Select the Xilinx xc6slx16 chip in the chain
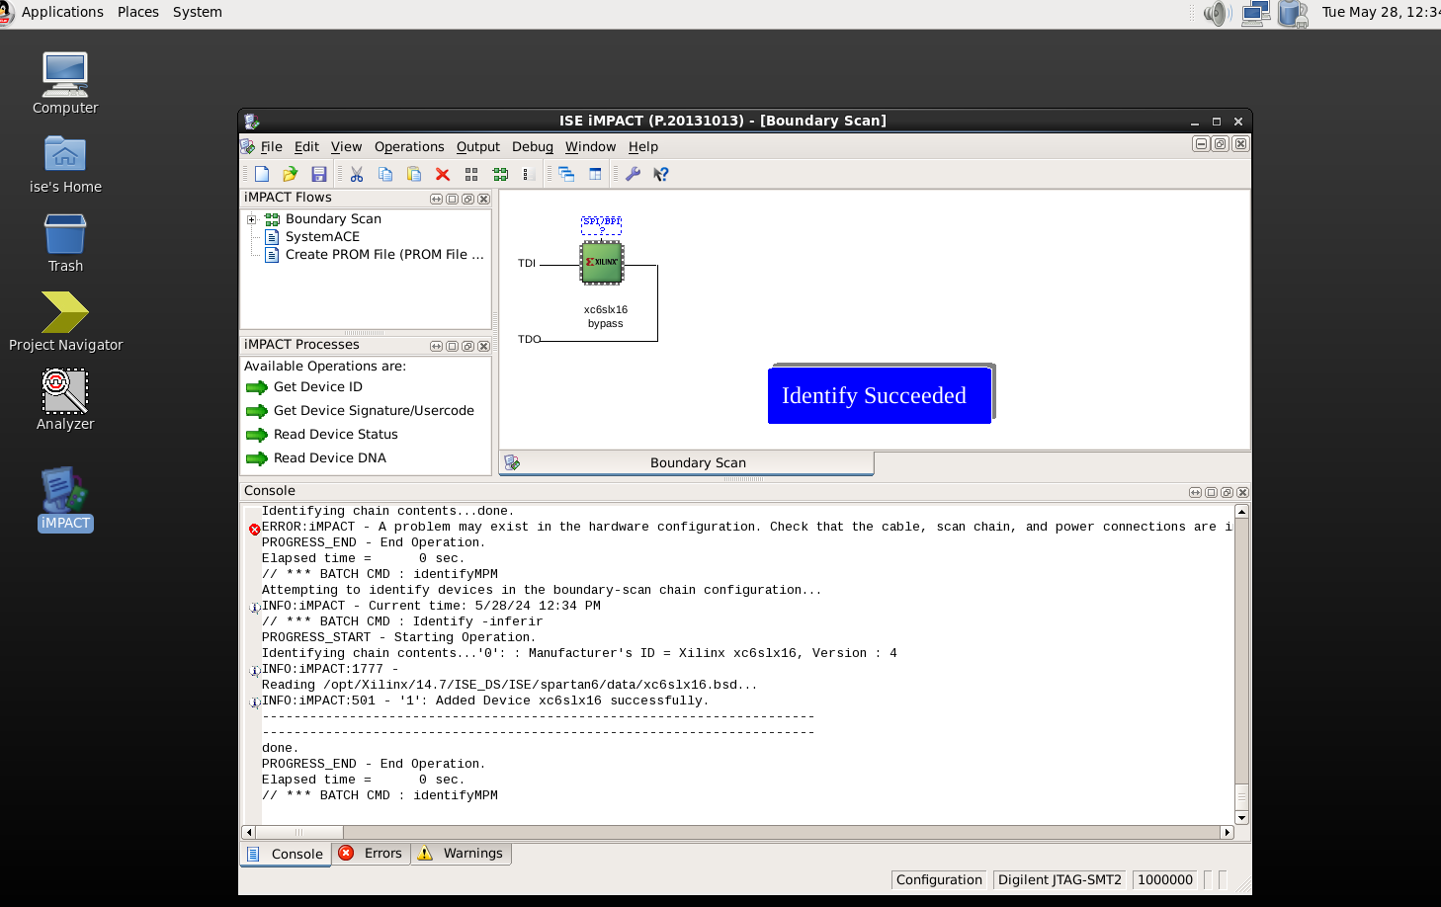Viewport: 1441px width, 907px height. (x=601, y=263)
